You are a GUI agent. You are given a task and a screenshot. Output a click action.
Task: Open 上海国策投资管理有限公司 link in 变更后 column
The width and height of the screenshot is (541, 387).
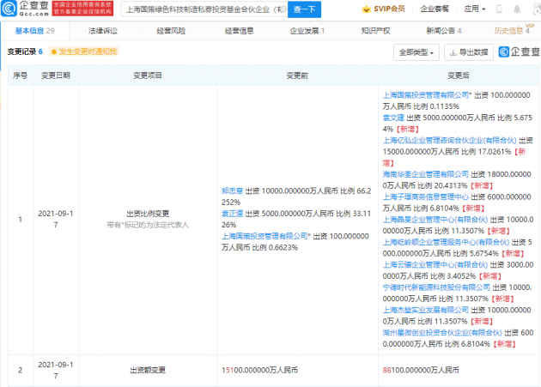(x=426, y=95)
